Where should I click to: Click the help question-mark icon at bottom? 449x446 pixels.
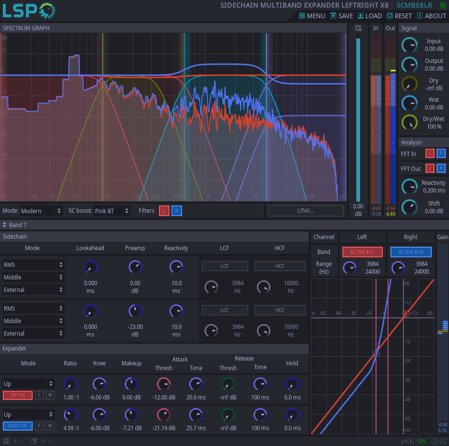(435, 441)
